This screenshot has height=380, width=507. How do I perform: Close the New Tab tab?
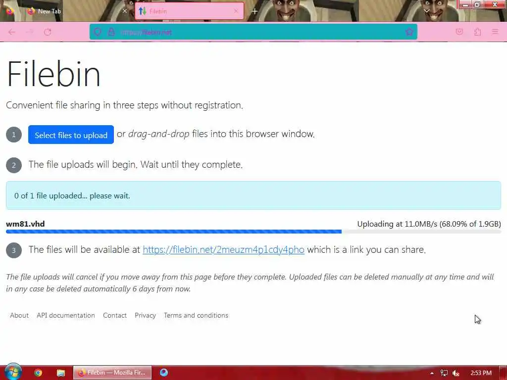(x=124, y=11)
